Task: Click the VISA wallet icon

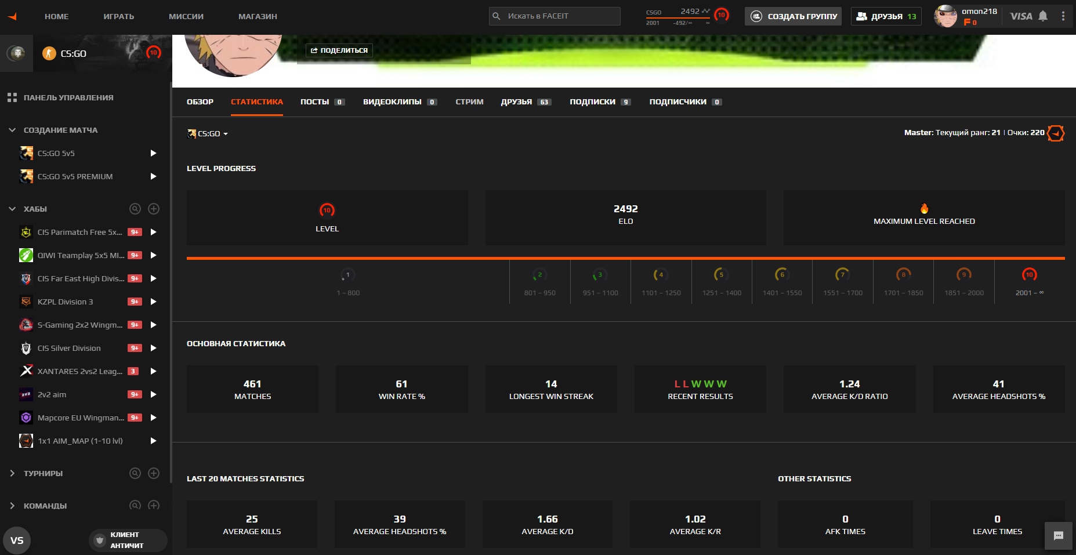Action: click(x=1021, y=16)
